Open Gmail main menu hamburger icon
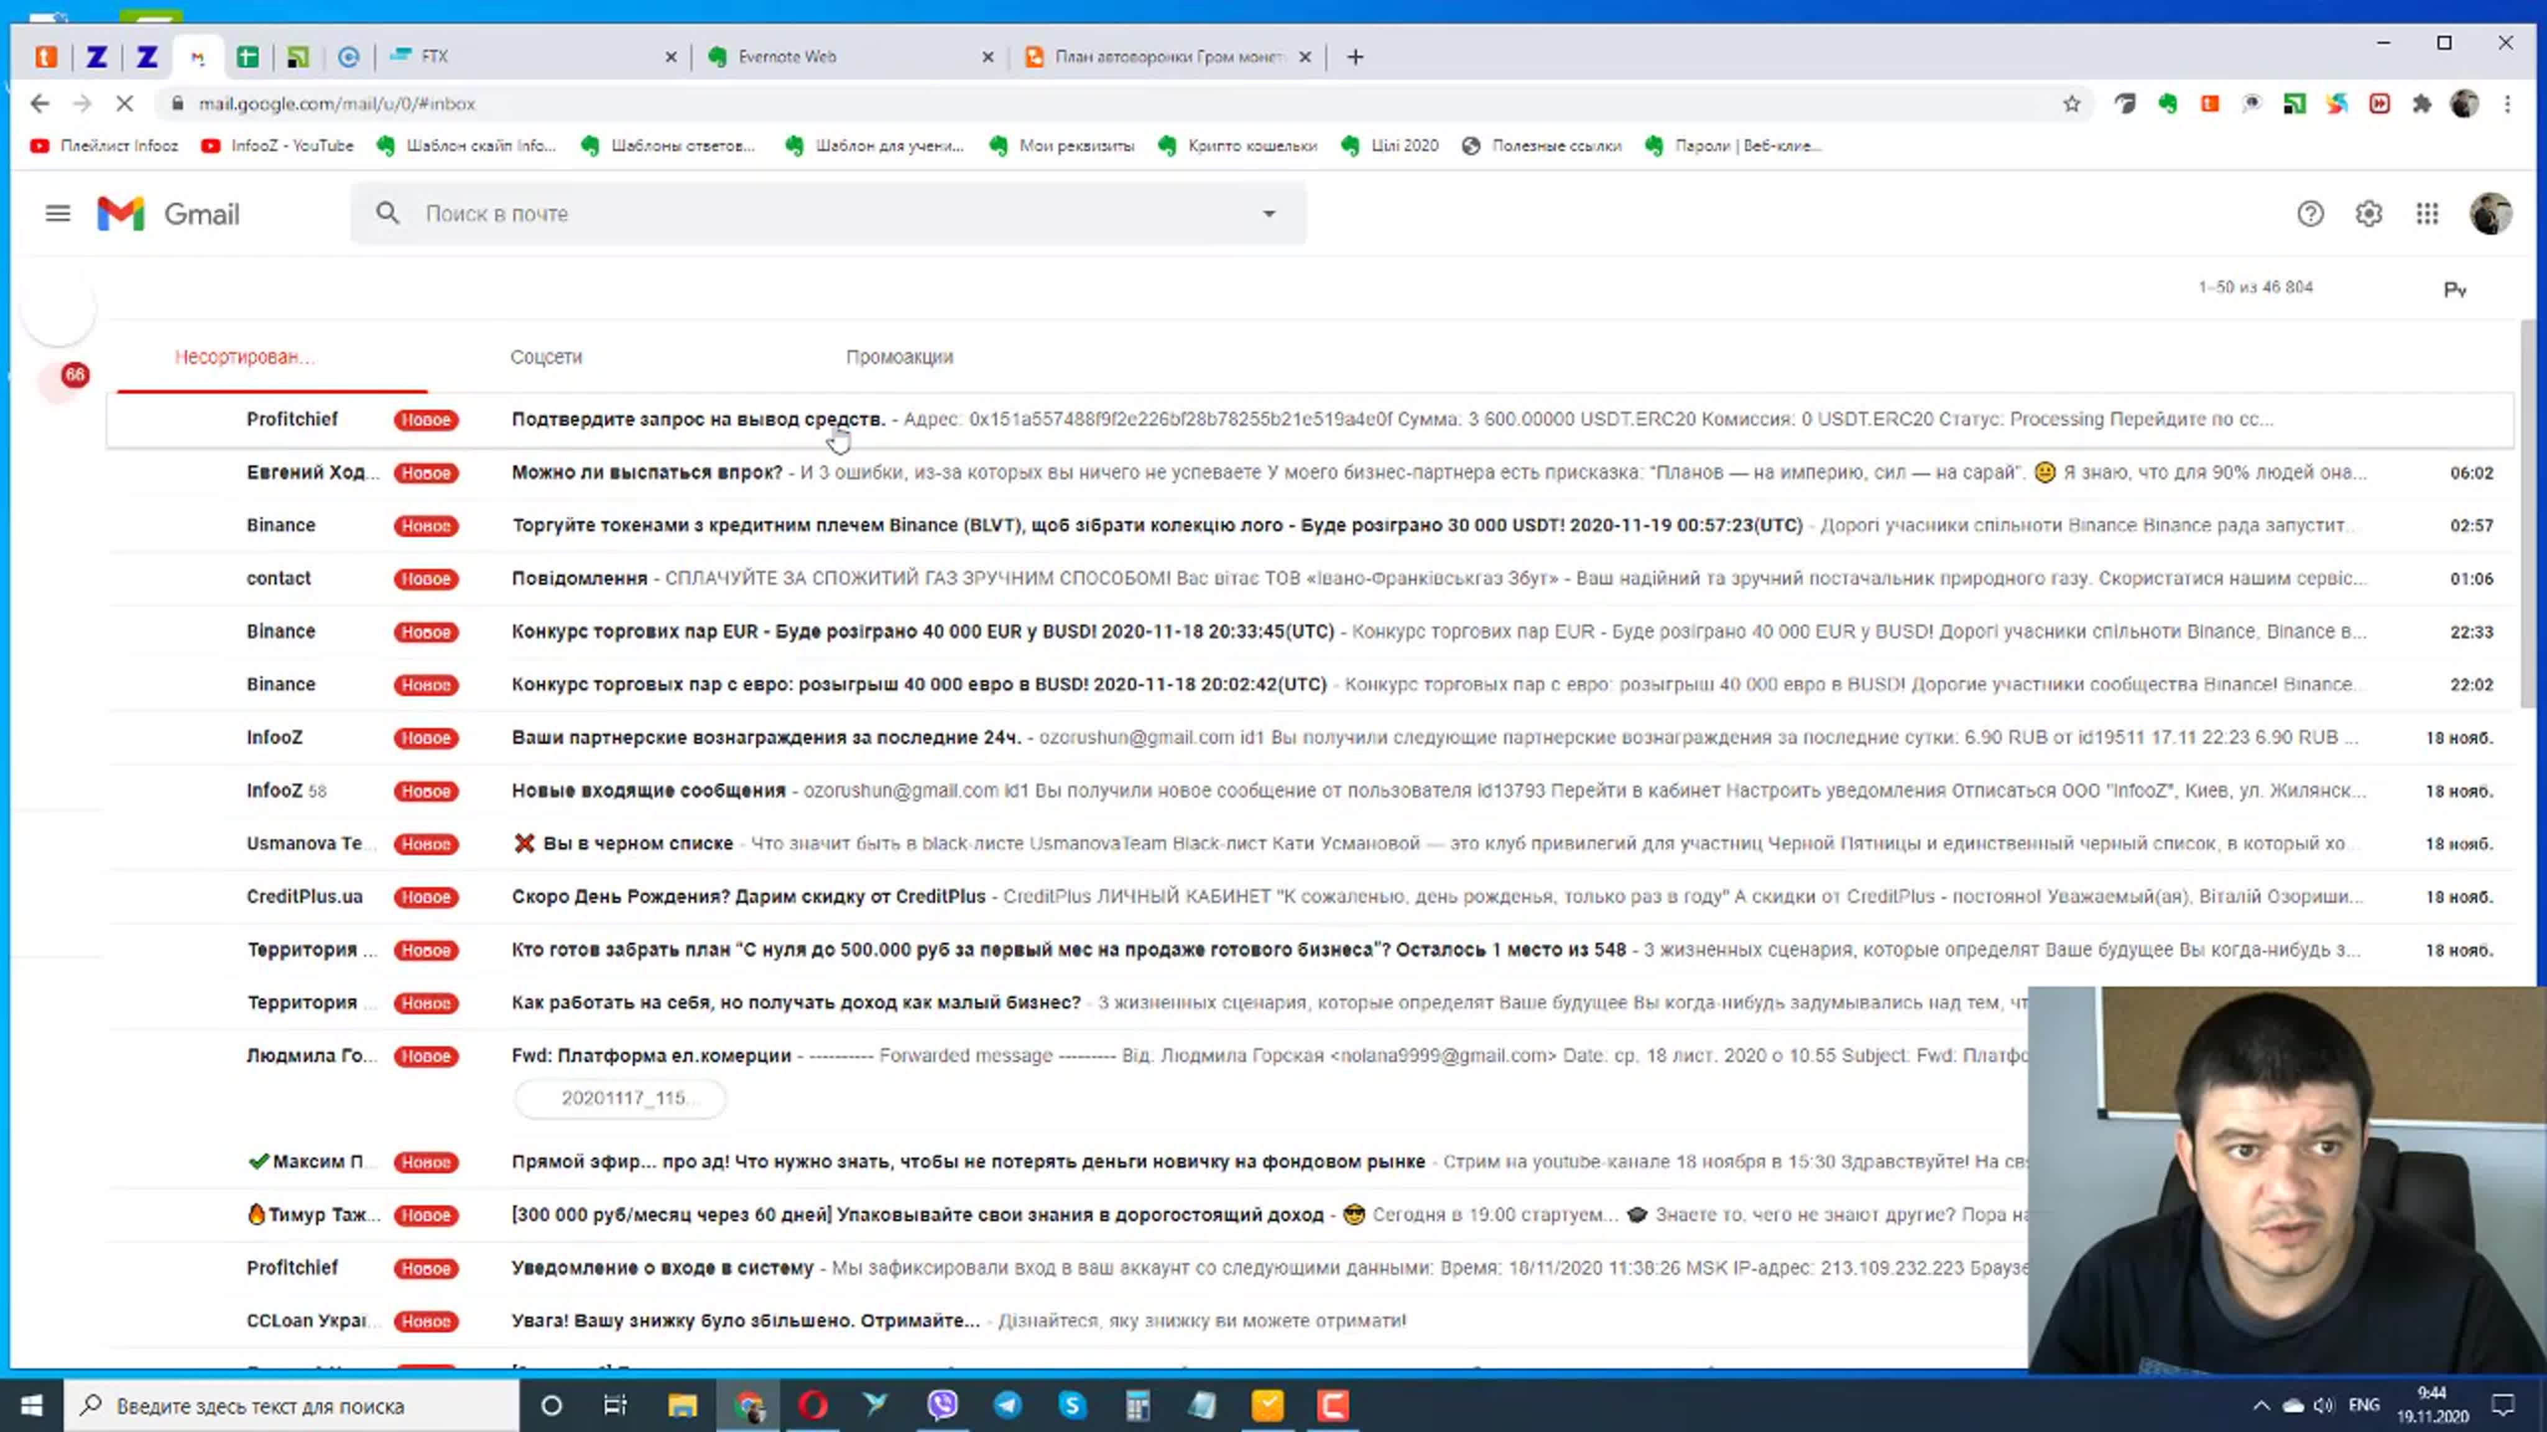 [57, 213]
